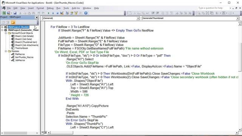Image resolution: width=242 pixels, height=136 pixels.
Task: Select ThisWorkbook in project tree
Action: (x=22, y=48)
